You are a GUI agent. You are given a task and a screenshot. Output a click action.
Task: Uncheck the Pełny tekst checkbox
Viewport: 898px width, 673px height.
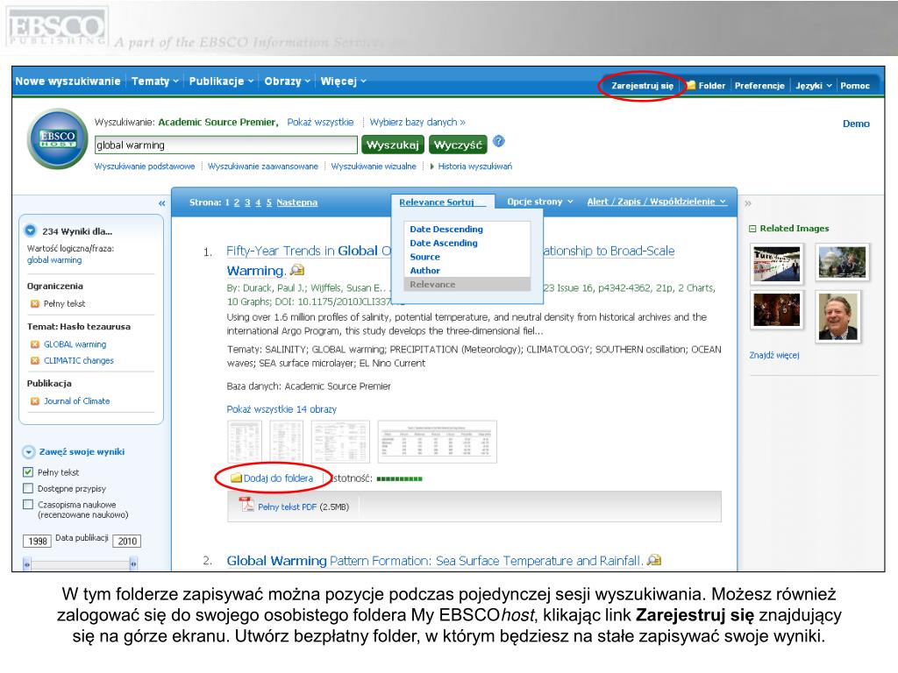coord(27,472)
